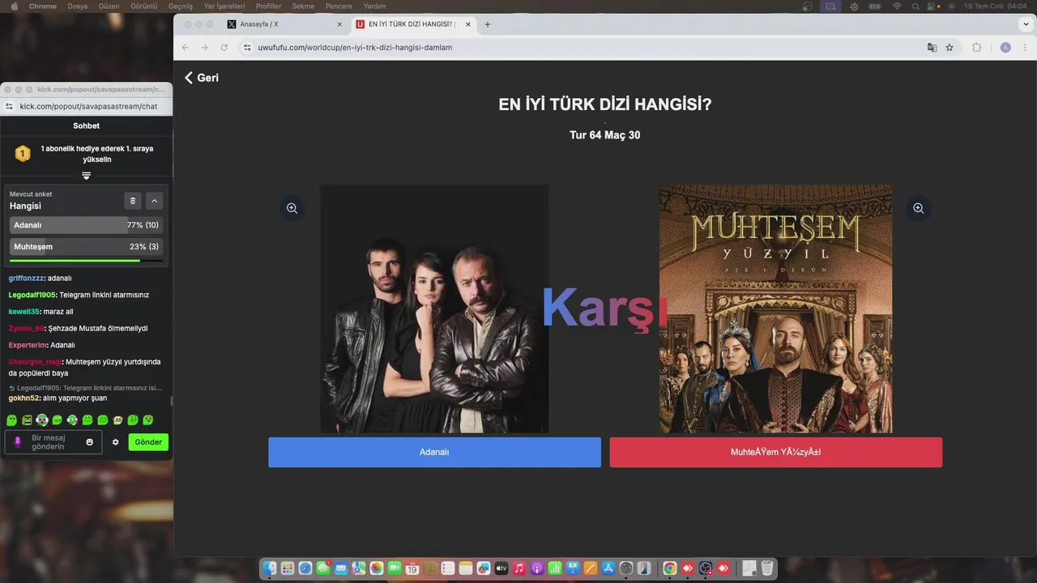Vote with the red Muhteşem Yüzyıl button

[x=775, y=452]
